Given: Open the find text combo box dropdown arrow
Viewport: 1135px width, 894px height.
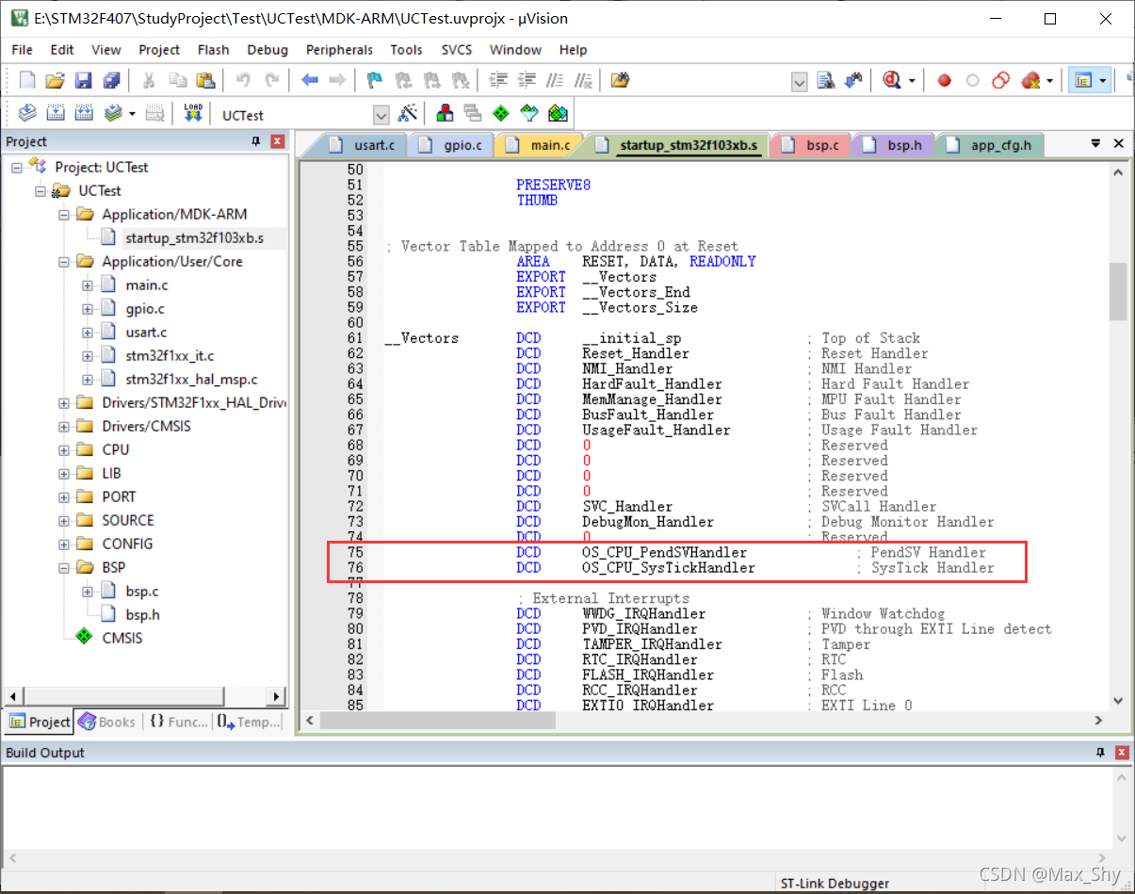Looking at the screenshot, I should (799, 82).
